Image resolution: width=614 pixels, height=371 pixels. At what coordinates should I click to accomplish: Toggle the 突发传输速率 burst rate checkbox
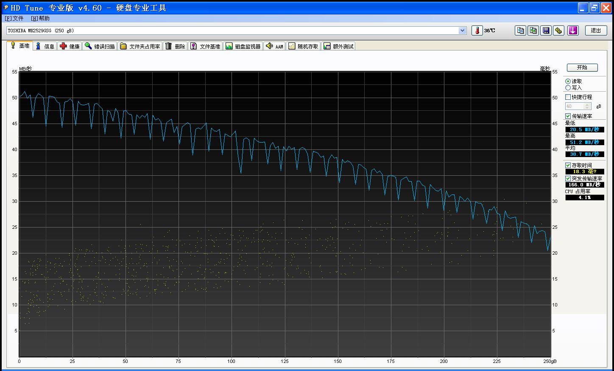click(x=568, y=178)
